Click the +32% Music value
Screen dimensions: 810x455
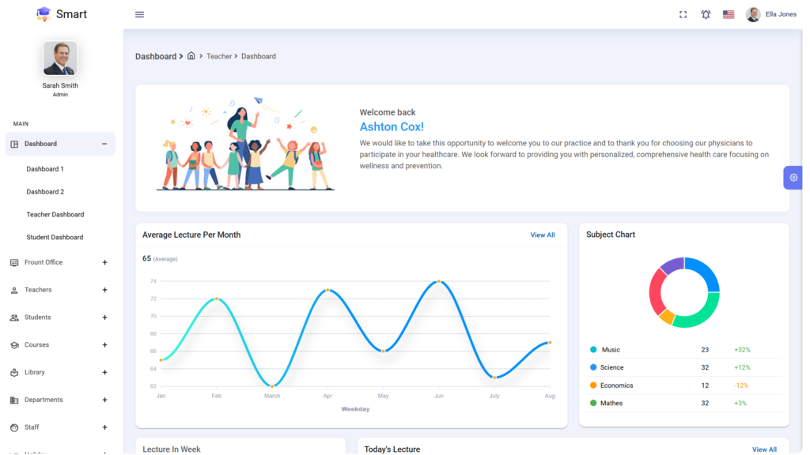click(x=742, y=350)
